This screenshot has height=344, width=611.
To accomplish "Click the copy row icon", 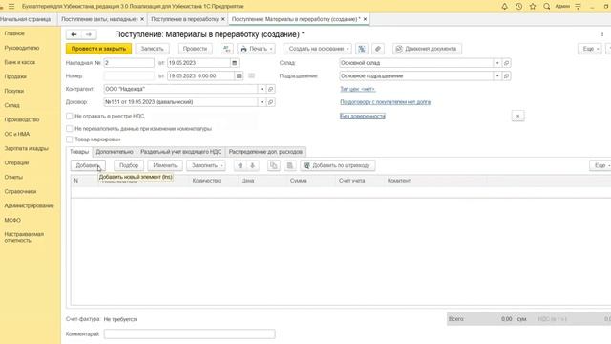I will click(x=274, y=165).
